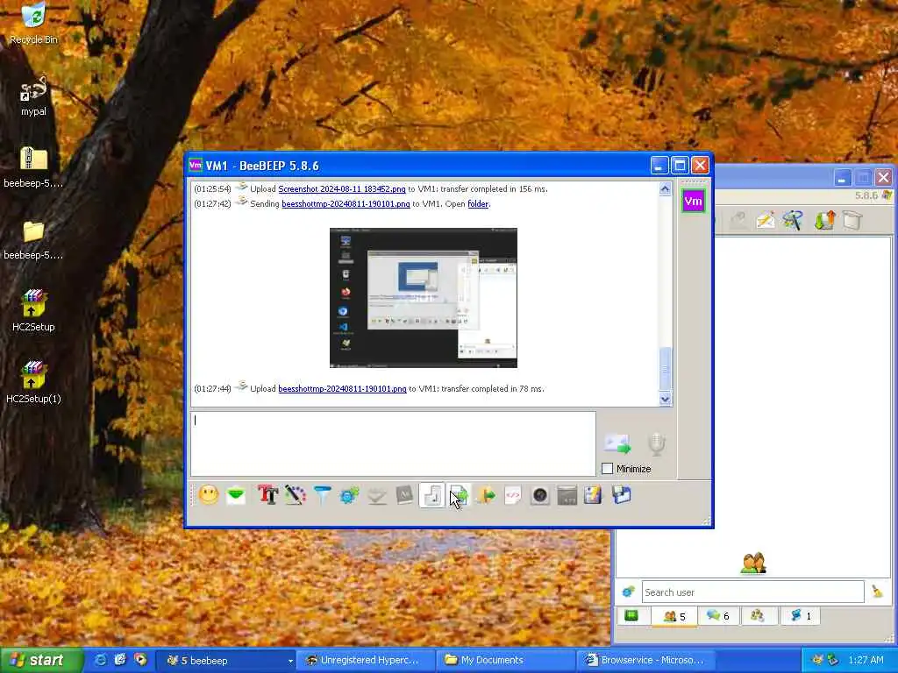Click the users group icon in the main window list
The image size is (898, 673).
753,563
